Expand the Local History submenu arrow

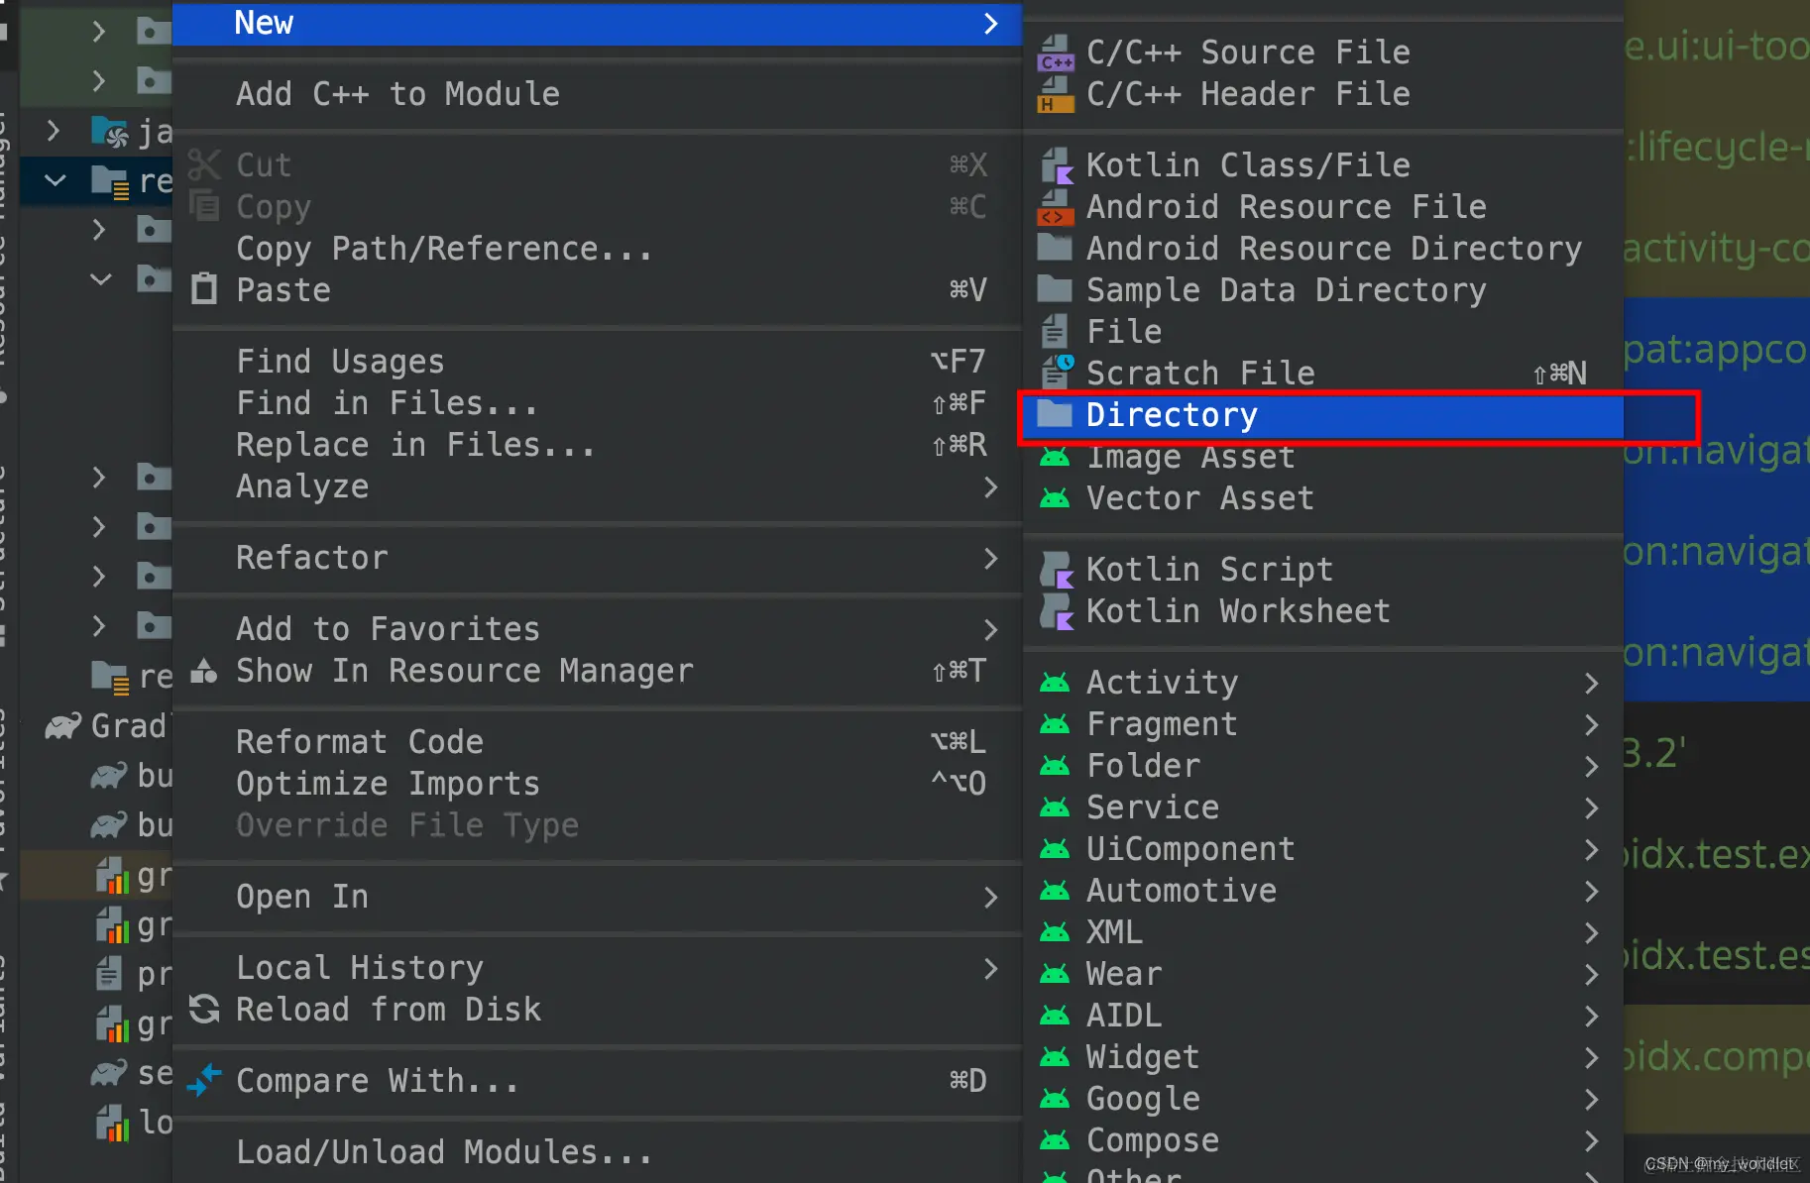[x=990, y=968]
